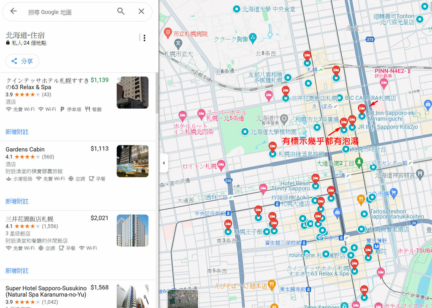Switch to satellite layer thumbnail
Screen dimensions: 432x308
point(183,299)
